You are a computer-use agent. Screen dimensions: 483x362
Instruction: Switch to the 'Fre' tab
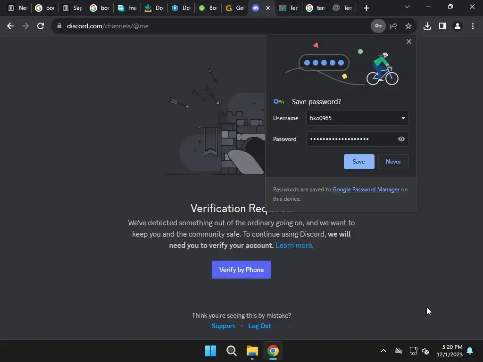click(x=127, y=8)
